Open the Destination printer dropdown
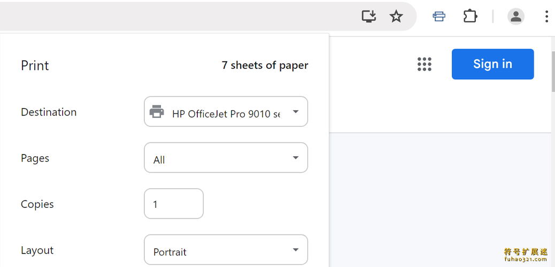555x267 pixels. [x=226, y=111]
